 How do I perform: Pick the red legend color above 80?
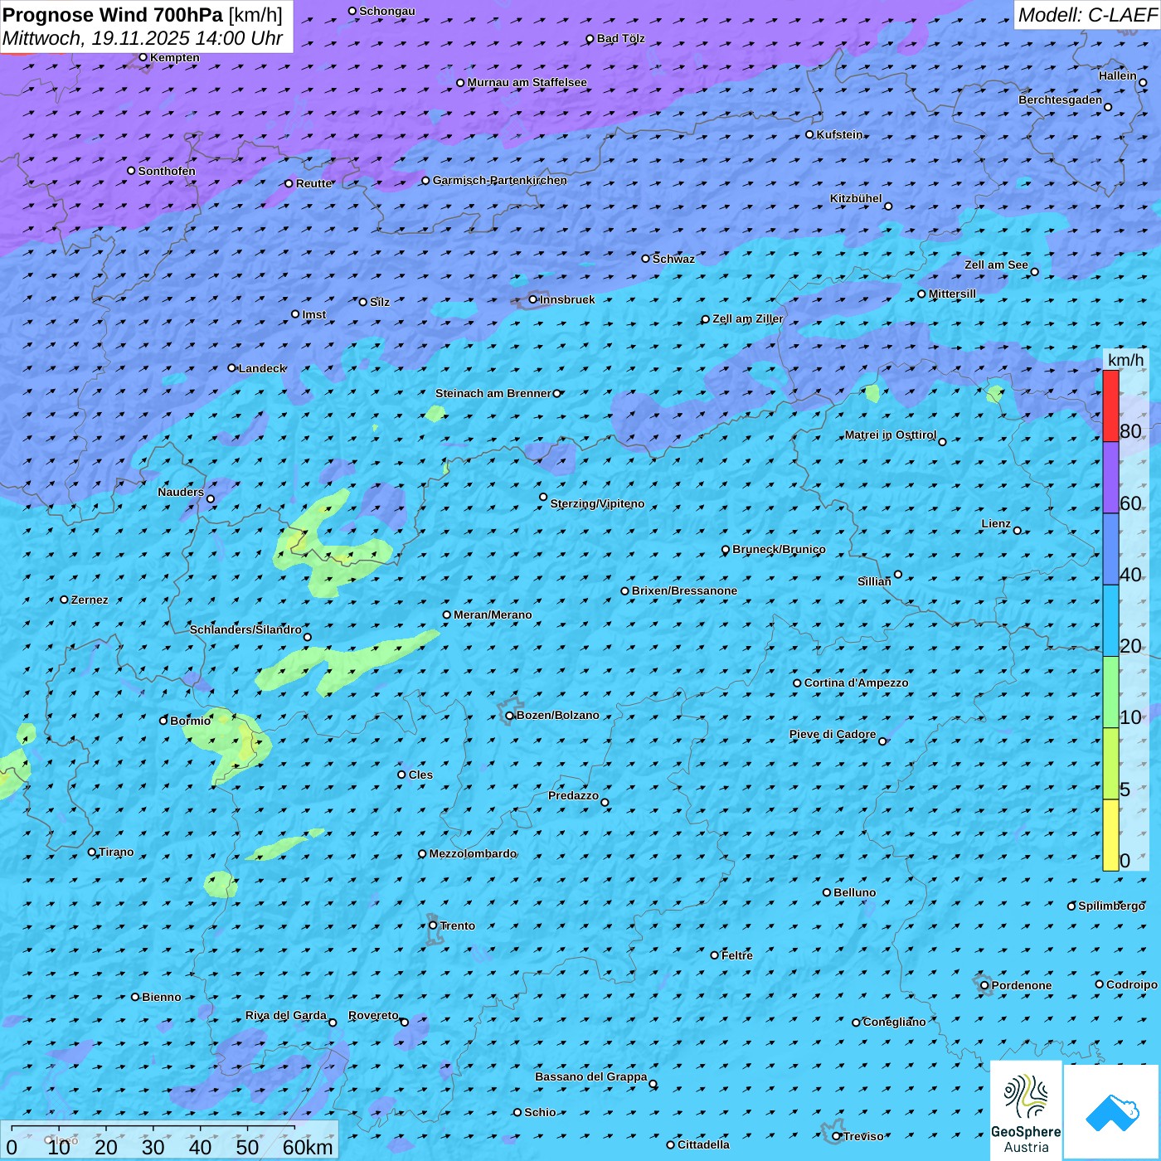pyautogui.click(x=1110, y=406)
